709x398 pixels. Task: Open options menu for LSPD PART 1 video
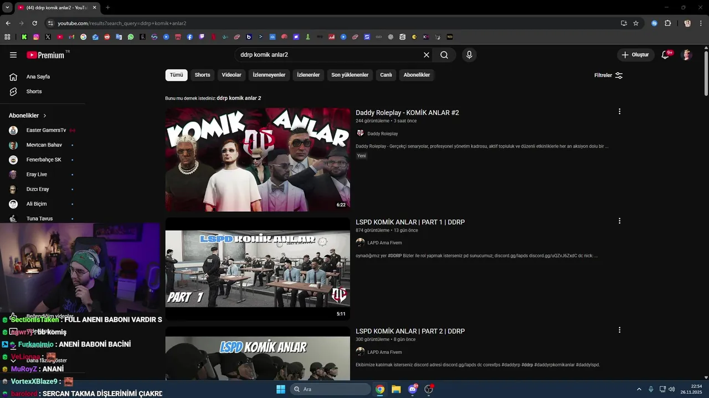point(619,221)
